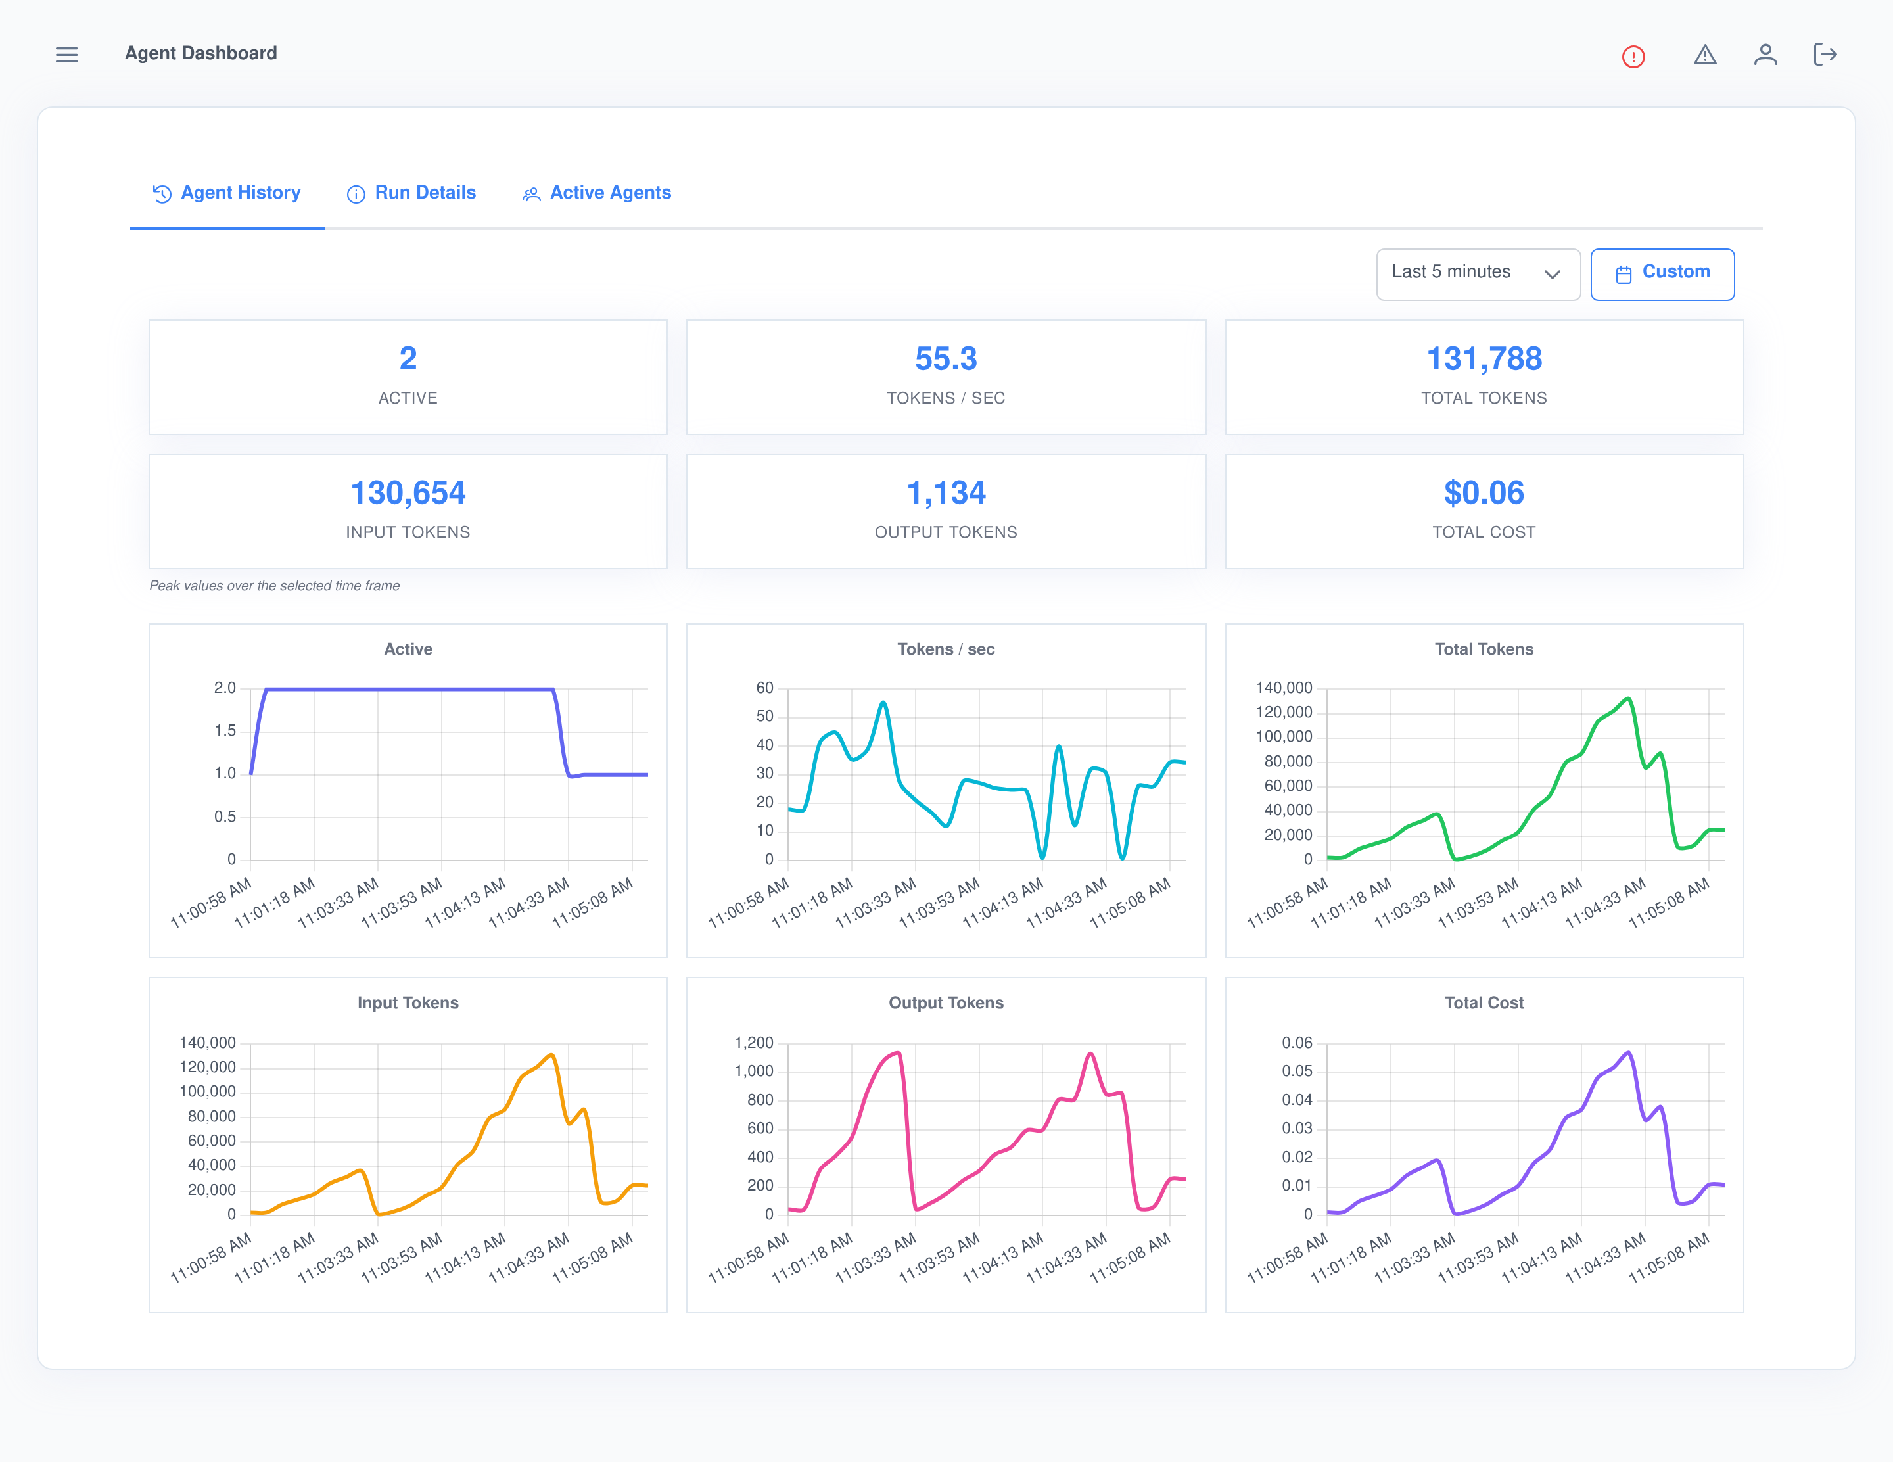Click the 1,134 output tokens value

click(x=946, y=493)
